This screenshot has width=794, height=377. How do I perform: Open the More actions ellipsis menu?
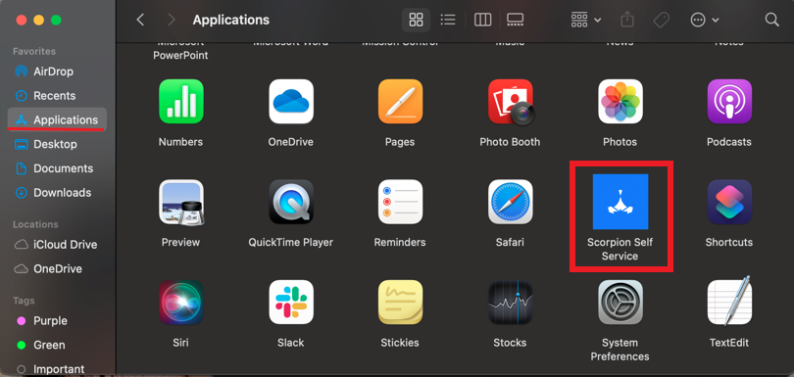(x=705, y=20)
